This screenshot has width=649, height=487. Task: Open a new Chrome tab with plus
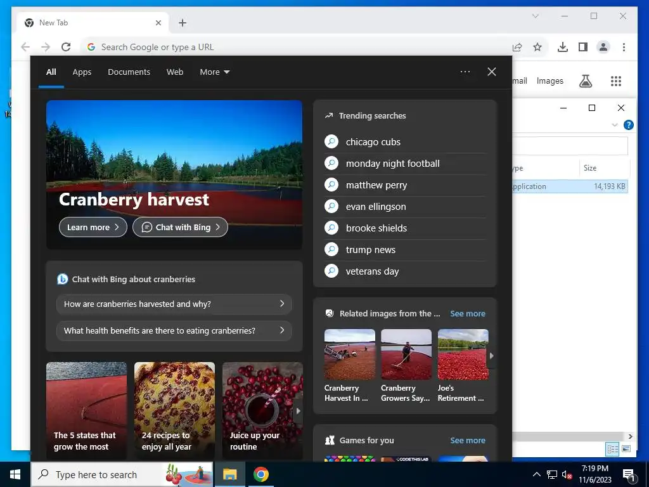pyautogui.click(x=183, y=23)
